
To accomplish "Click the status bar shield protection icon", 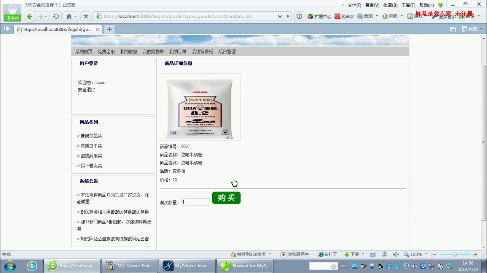I will pyautogui.click(x=384, y=254).
